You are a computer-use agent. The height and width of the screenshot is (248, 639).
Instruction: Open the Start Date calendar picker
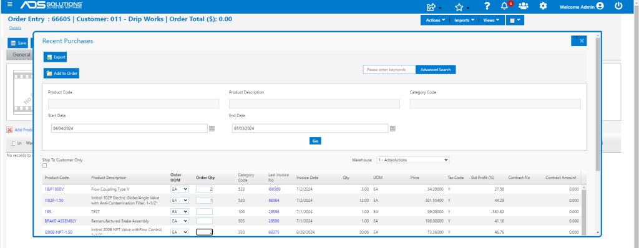[212, 128]
